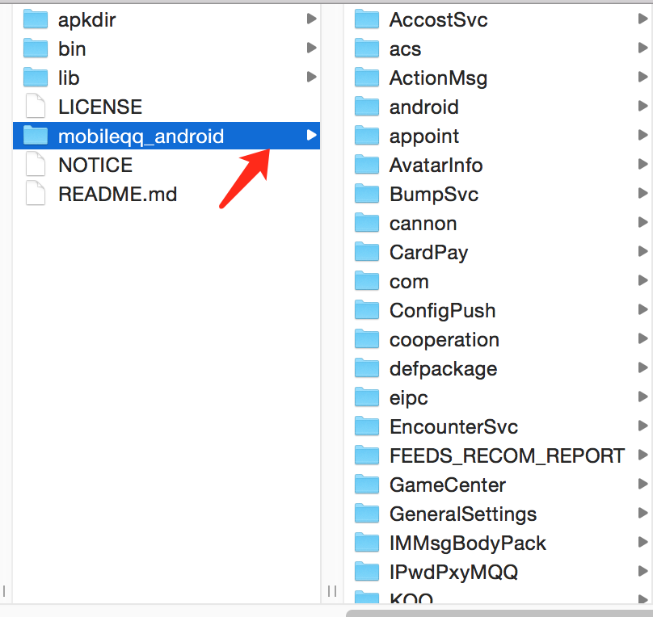Select the CardPay folder name
This screenshot has height=617, width=653.
pos(428,254)
